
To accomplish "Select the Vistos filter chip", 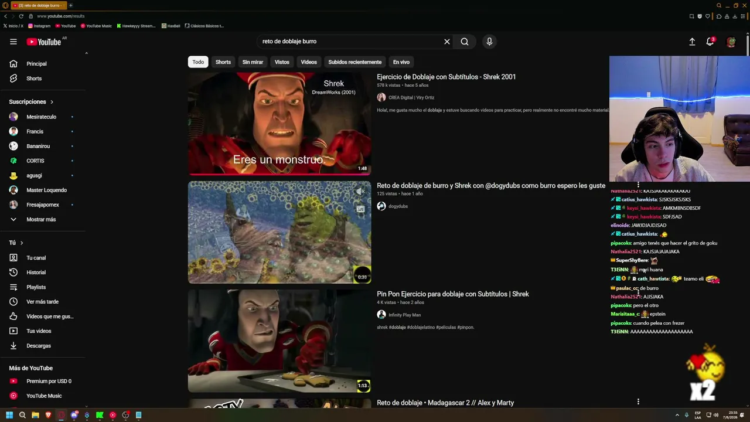I will [282, 62].
